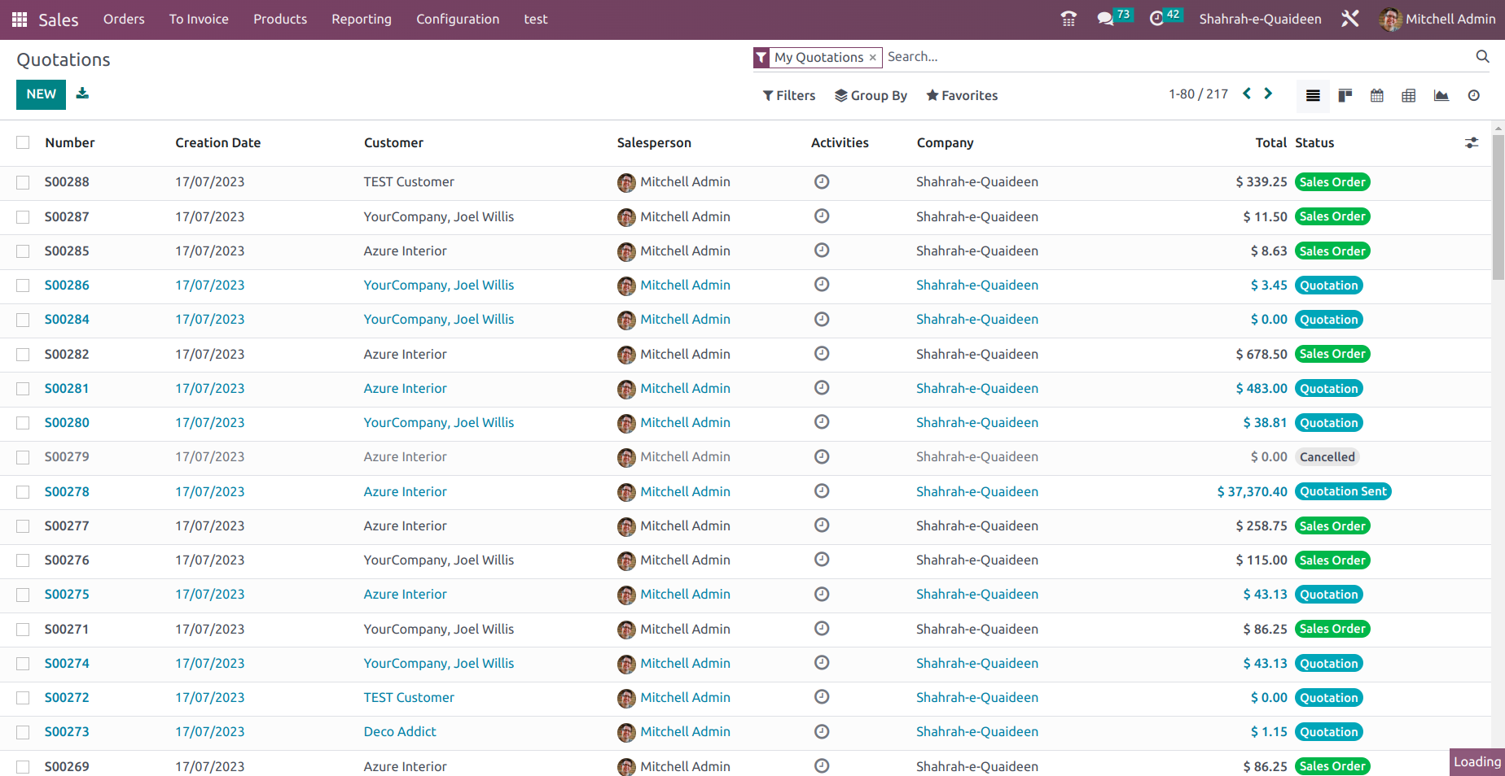This screenshot has height=776, width=1505.
Task: Switch to Kanban view
Action: [1345, 96]
